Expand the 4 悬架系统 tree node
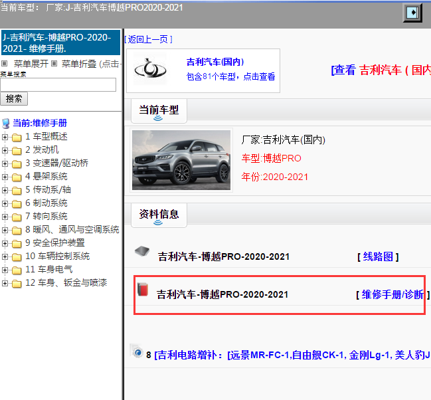Screen dimensions: 431x400 pyautogui.click(x=5, y=177)
